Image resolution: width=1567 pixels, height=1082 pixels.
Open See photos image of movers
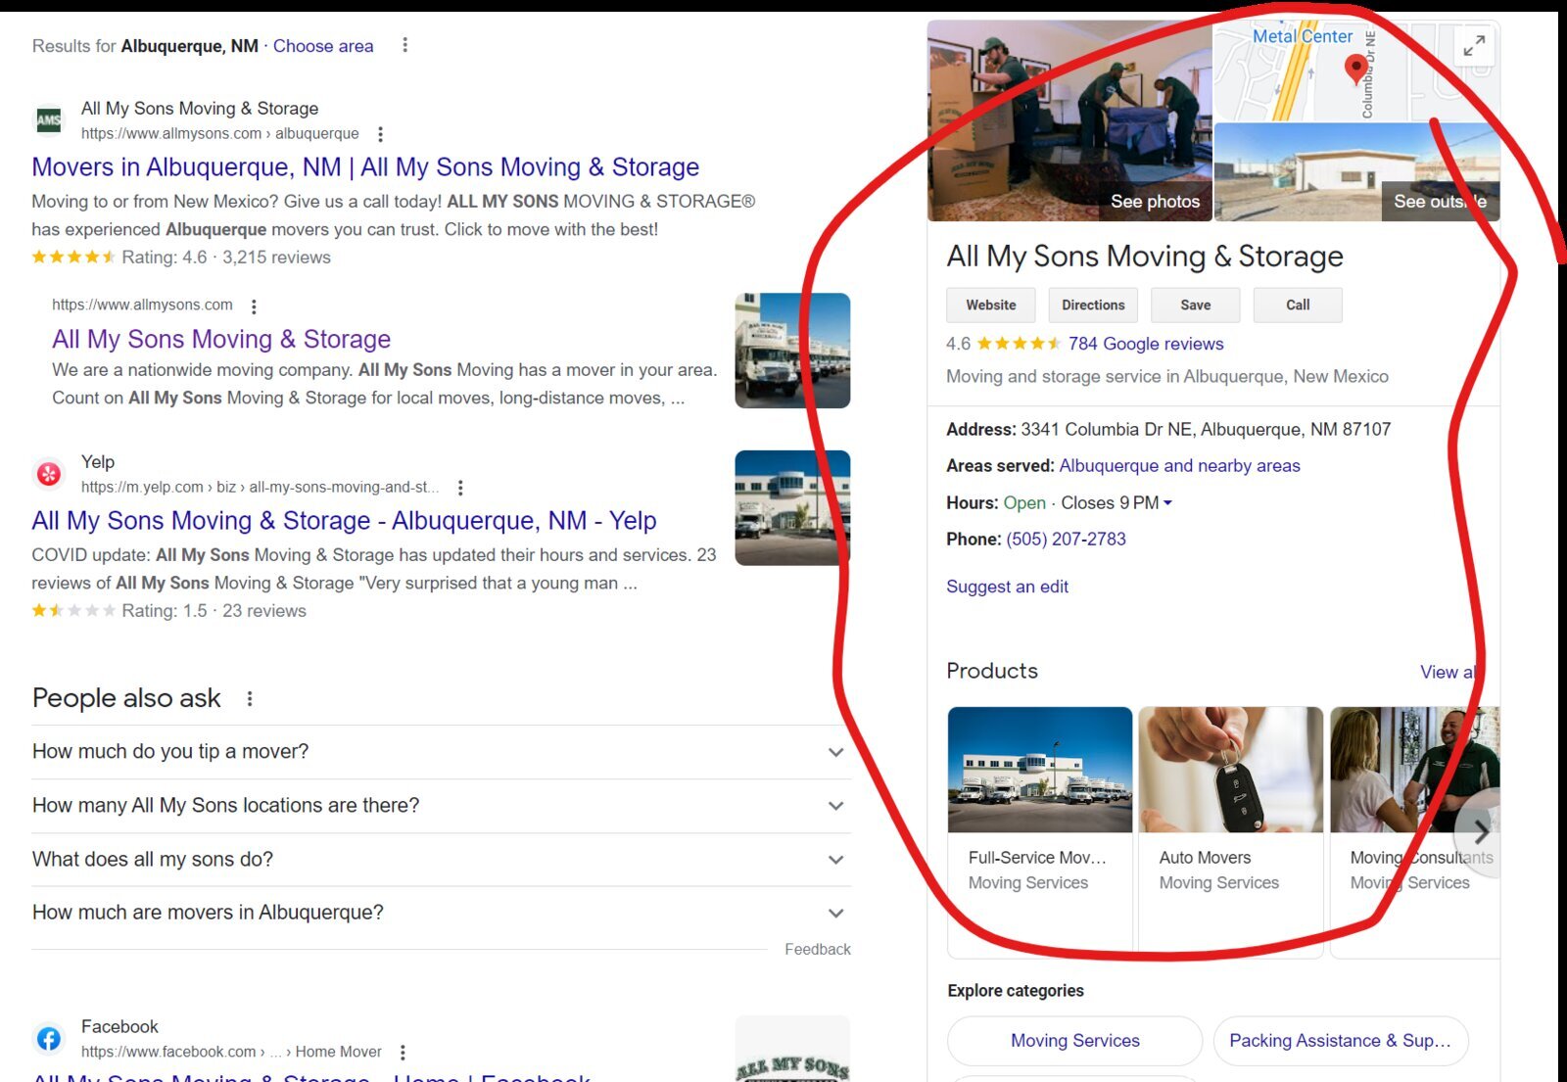(x=1069, y=121)
